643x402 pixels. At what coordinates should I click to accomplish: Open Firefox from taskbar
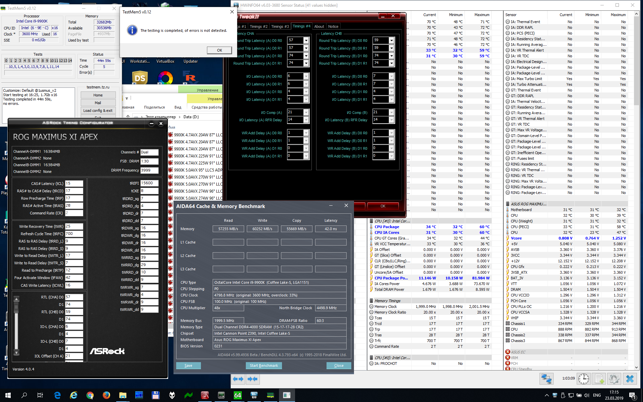tap(106, 395)
